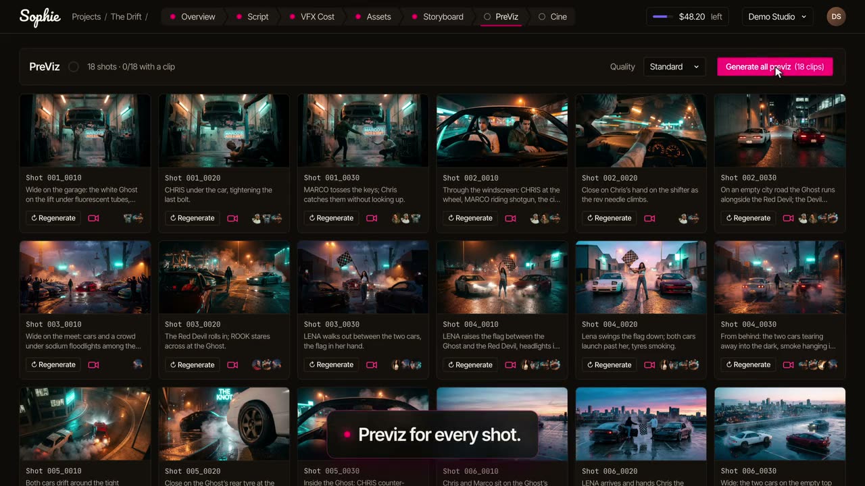Click the circle status icon beside PreViz heading
Screen dimensions: 865x486
coord(74,67)
